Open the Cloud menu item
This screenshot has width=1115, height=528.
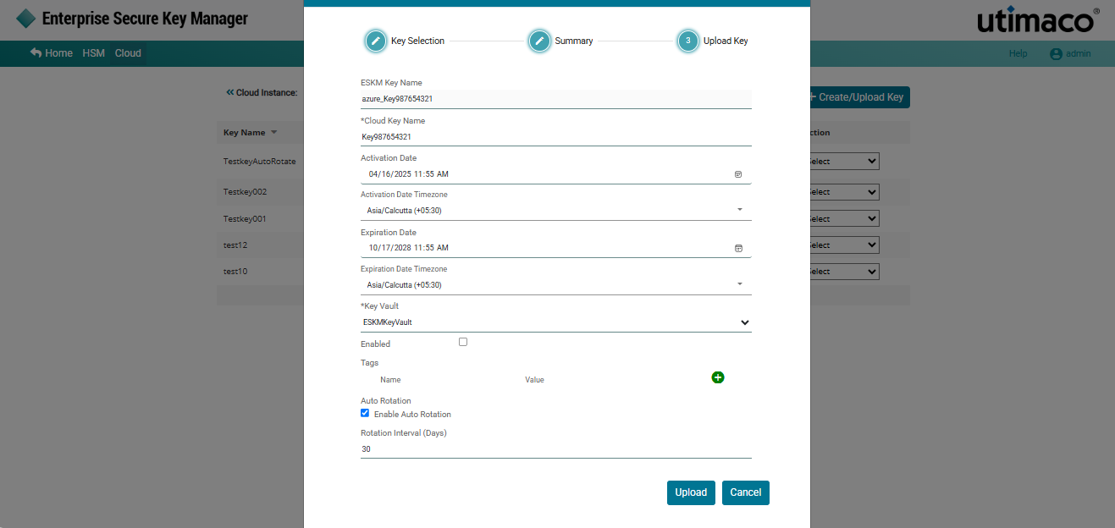[128, 53]
